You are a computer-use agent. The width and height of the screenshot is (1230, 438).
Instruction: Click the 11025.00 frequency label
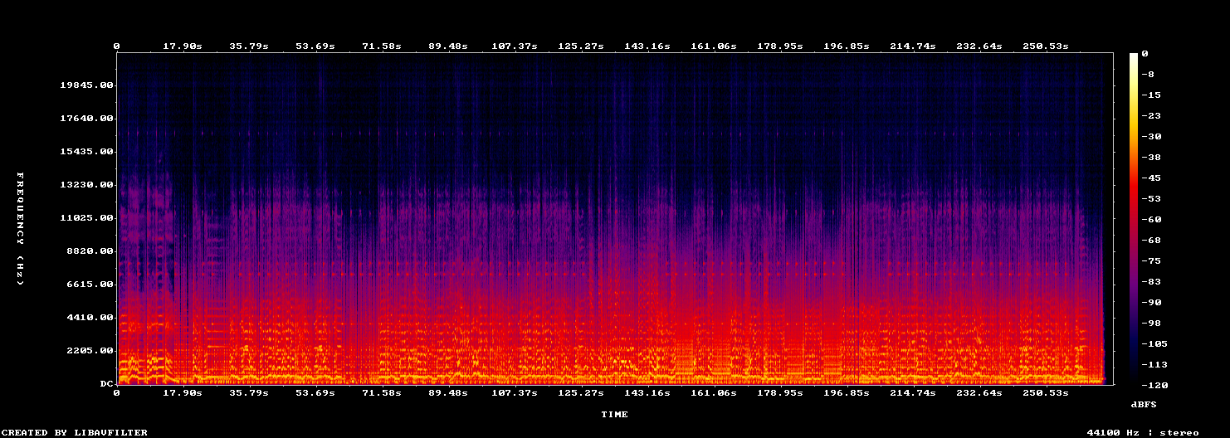tap(86, 218)
